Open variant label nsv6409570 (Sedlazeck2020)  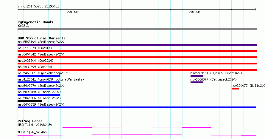coord(41,86)
